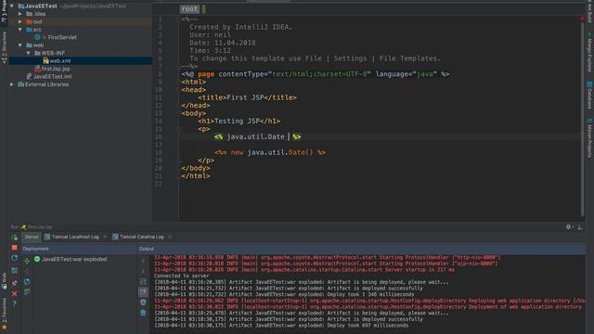Collapse the JavaEETest project root

coord(12,6)
